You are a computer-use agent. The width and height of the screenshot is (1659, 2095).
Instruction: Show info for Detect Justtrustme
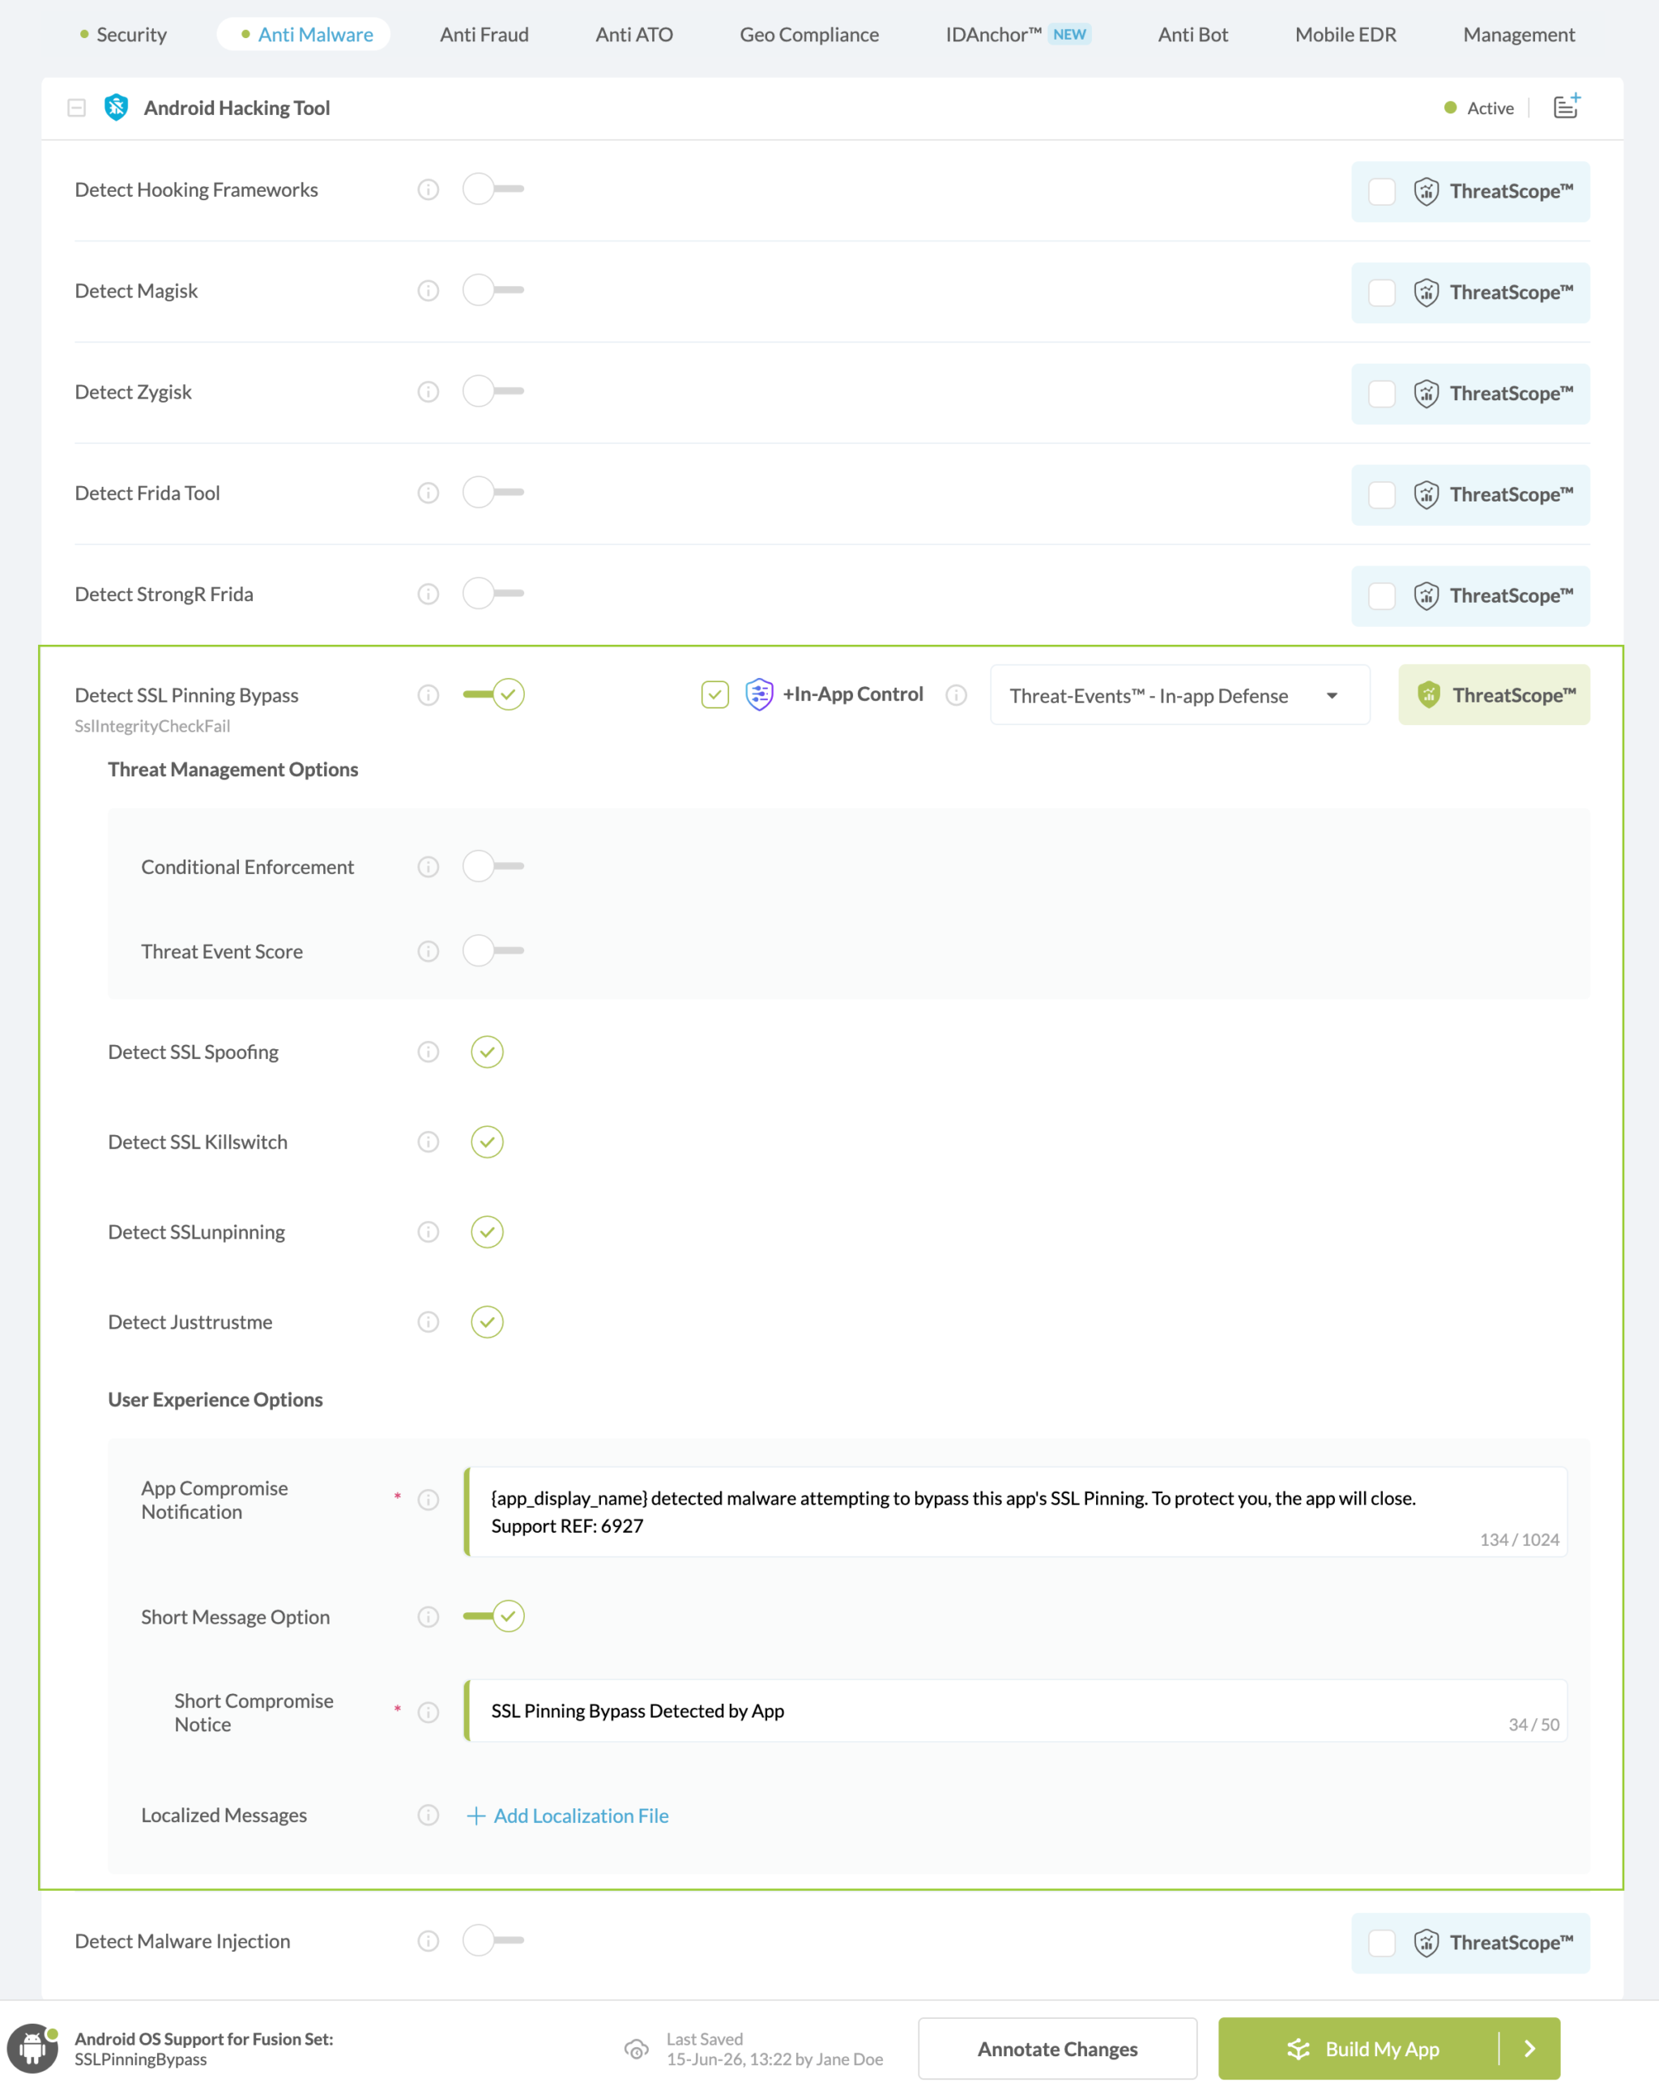click(429, 1322)
